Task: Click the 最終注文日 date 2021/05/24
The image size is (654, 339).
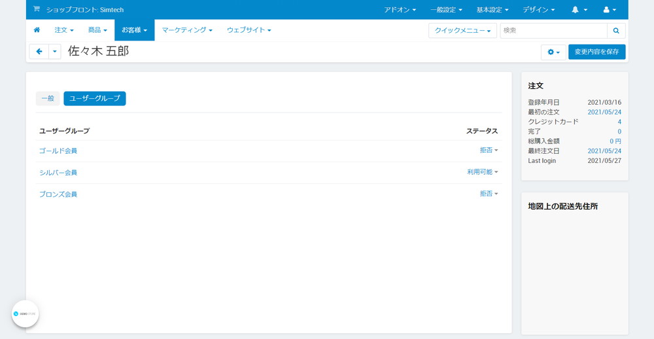Action: click(x=604, y=151)
